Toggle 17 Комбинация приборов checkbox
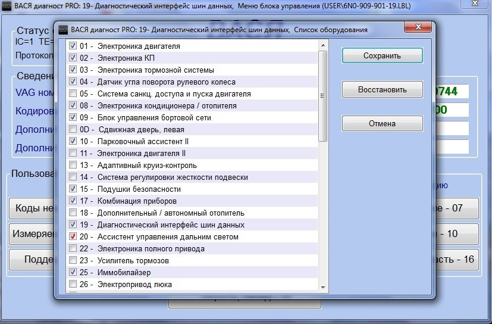The width and height of the screenshot is (492, 324). 73,201
